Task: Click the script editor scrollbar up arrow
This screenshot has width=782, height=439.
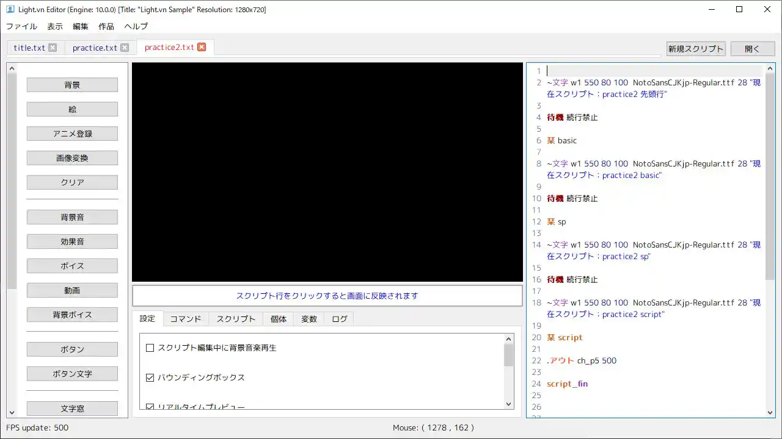Action: (x=770, y=68)
